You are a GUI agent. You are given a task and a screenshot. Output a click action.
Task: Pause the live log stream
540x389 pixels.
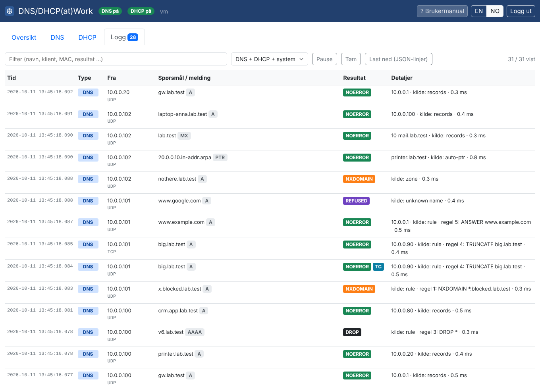324,59
